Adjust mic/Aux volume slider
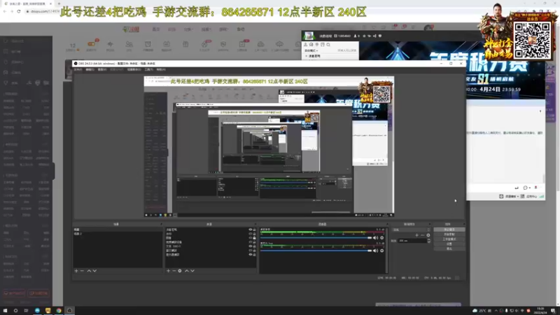560x315 pixels. pyautogui.click(x=316, y=251)
